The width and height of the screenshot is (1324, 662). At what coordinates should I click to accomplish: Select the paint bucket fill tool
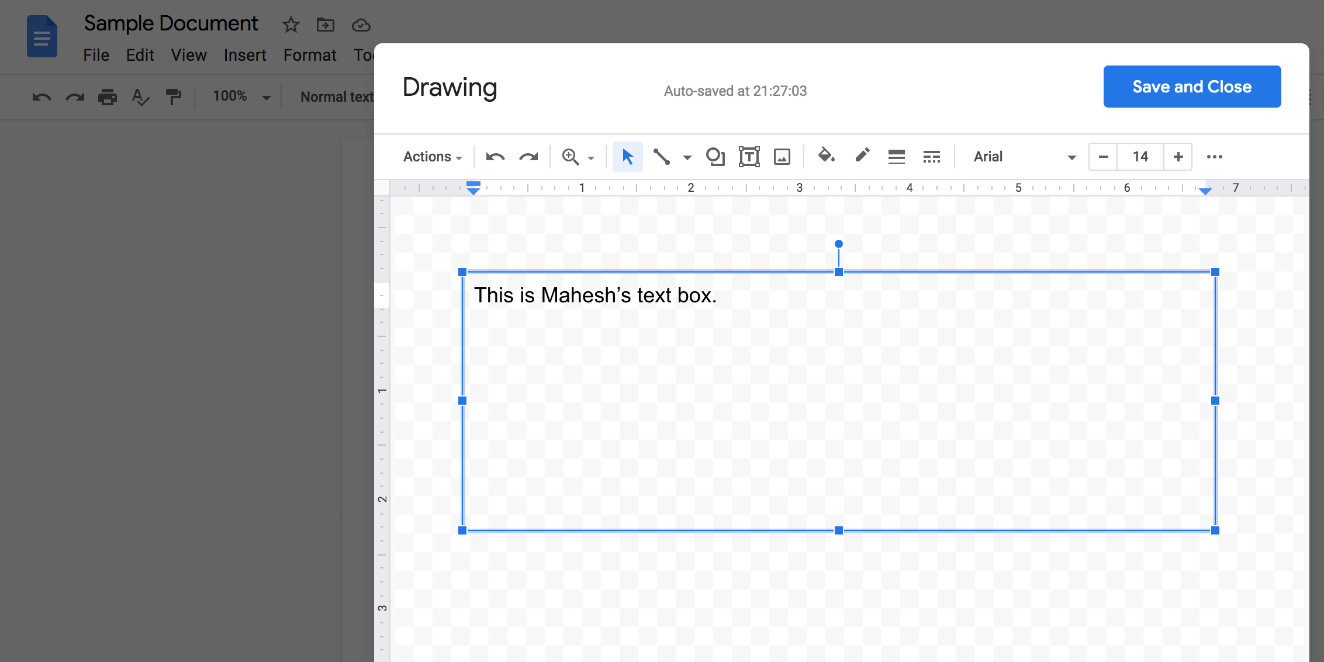825,156
